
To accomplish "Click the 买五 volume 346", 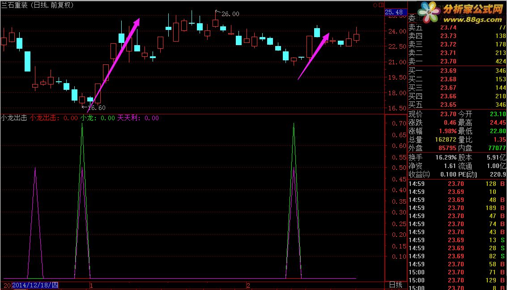I will [x=501, y=105].
